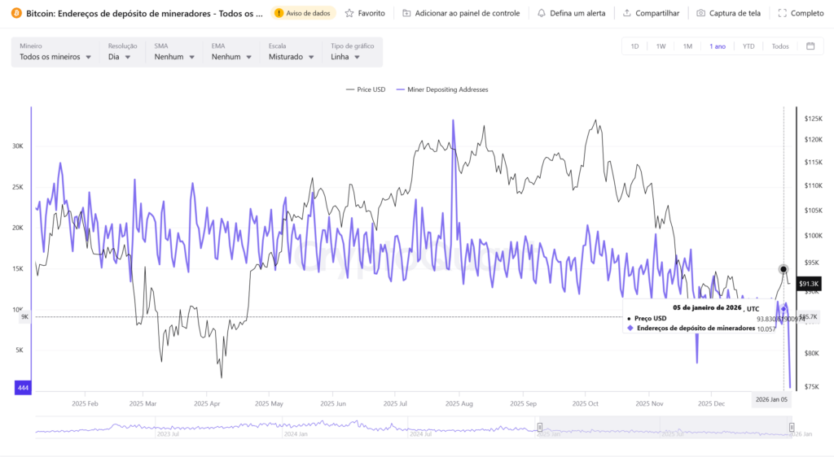Click the orange Bitcoin logo icon

(16, 13)
